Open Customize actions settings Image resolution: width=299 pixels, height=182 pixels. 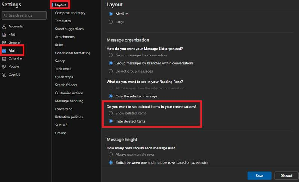[x=69, y=93]
